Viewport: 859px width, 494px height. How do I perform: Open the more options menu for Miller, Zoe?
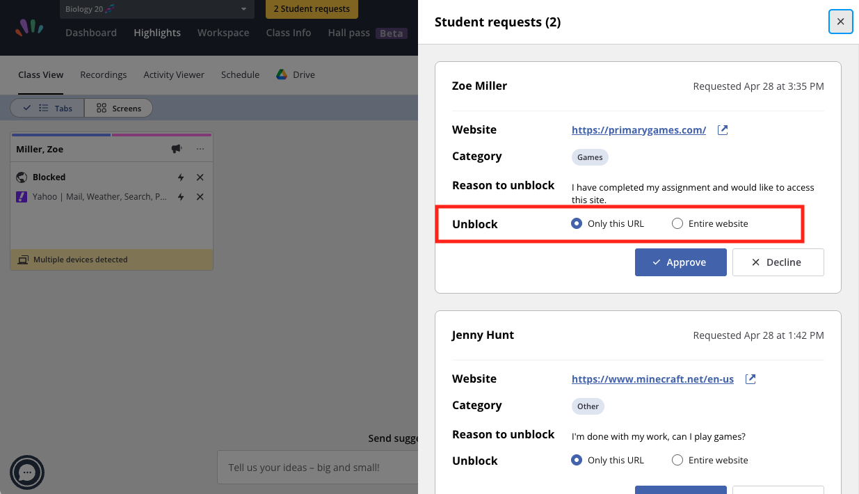pyautogui.click(x=200, y=149)
